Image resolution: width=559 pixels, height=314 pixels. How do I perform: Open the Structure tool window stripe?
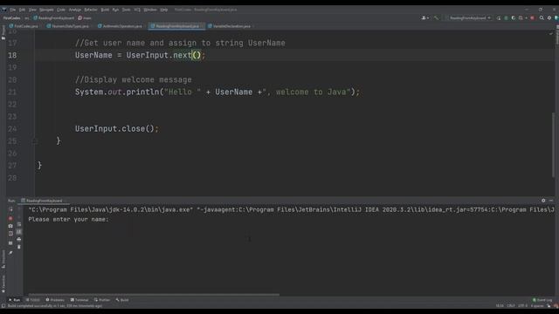(x=3, y=259)
